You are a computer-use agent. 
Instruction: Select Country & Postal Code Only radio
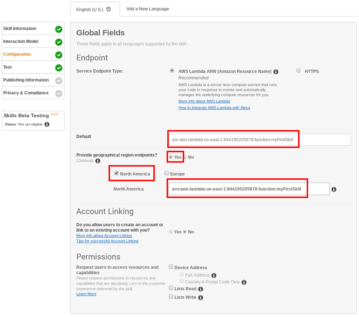tap(182, 281)
